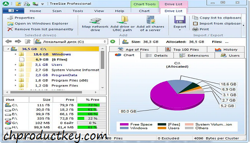Click the blue Windows legend swatch
This screenshot has width=250, height=143.
point(124,128)
